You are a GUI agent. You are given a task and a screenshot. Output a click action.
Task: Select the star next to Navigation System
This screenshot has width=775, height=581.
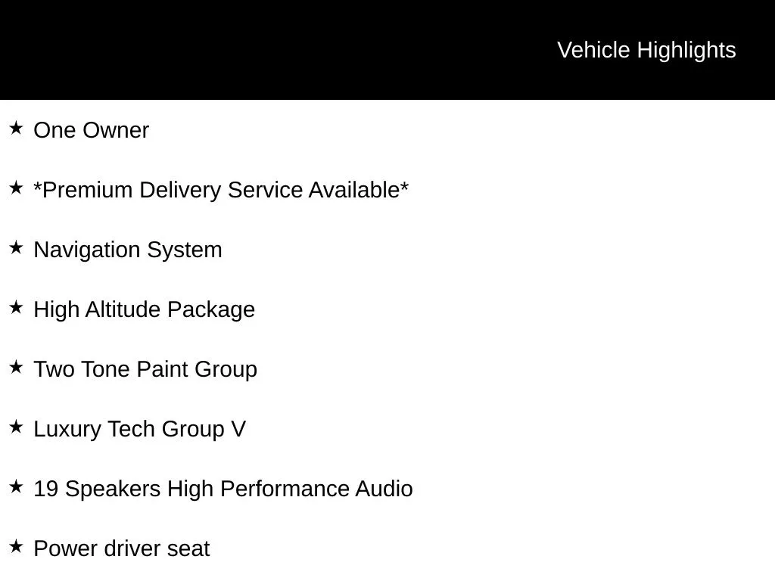point(16,247)
